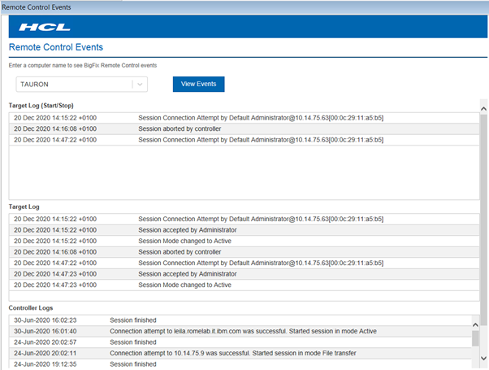Image resolution: width=489 pixels, height=370 pixels.
Task: Click the main vertical scrollbar thumb
Action: coord(483,220)
